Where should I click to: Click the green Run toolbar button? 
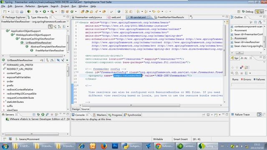(45, 12)
